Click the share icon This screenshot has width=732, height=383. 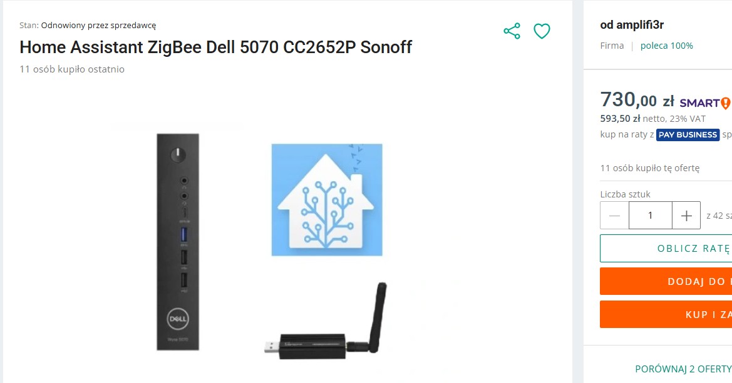coord(512,31)
